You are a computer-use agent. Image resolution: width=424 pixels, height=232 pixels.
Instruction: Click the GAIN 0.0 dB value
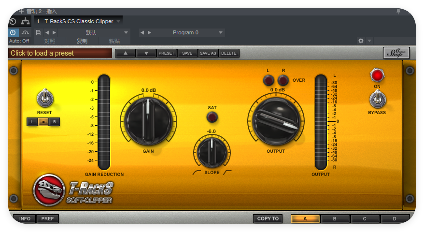(x=148, y=90)
